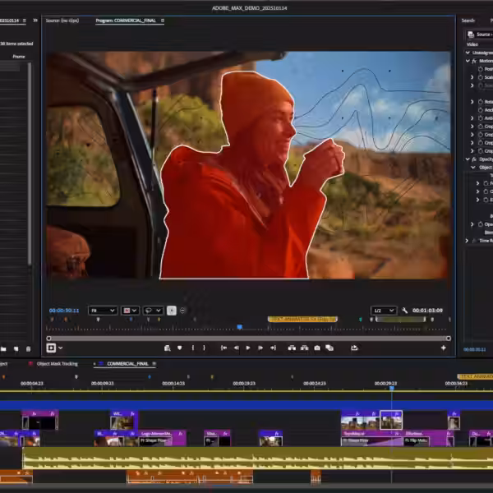Click the trash icon in project panel
The width and height of the screenshot is (493, 493).
point(28,348)
